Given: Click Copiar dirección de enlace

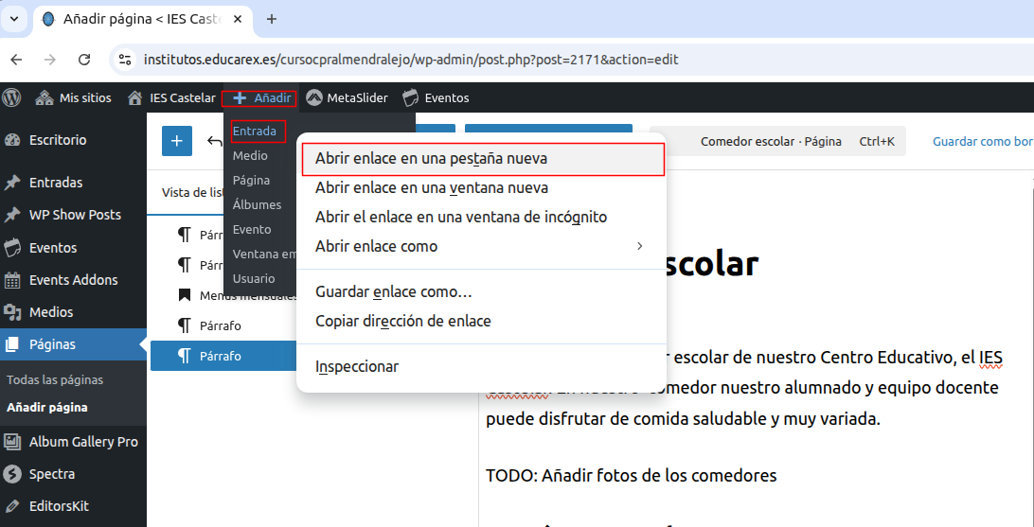Looking at the screenshot, I should click(403, 321).
